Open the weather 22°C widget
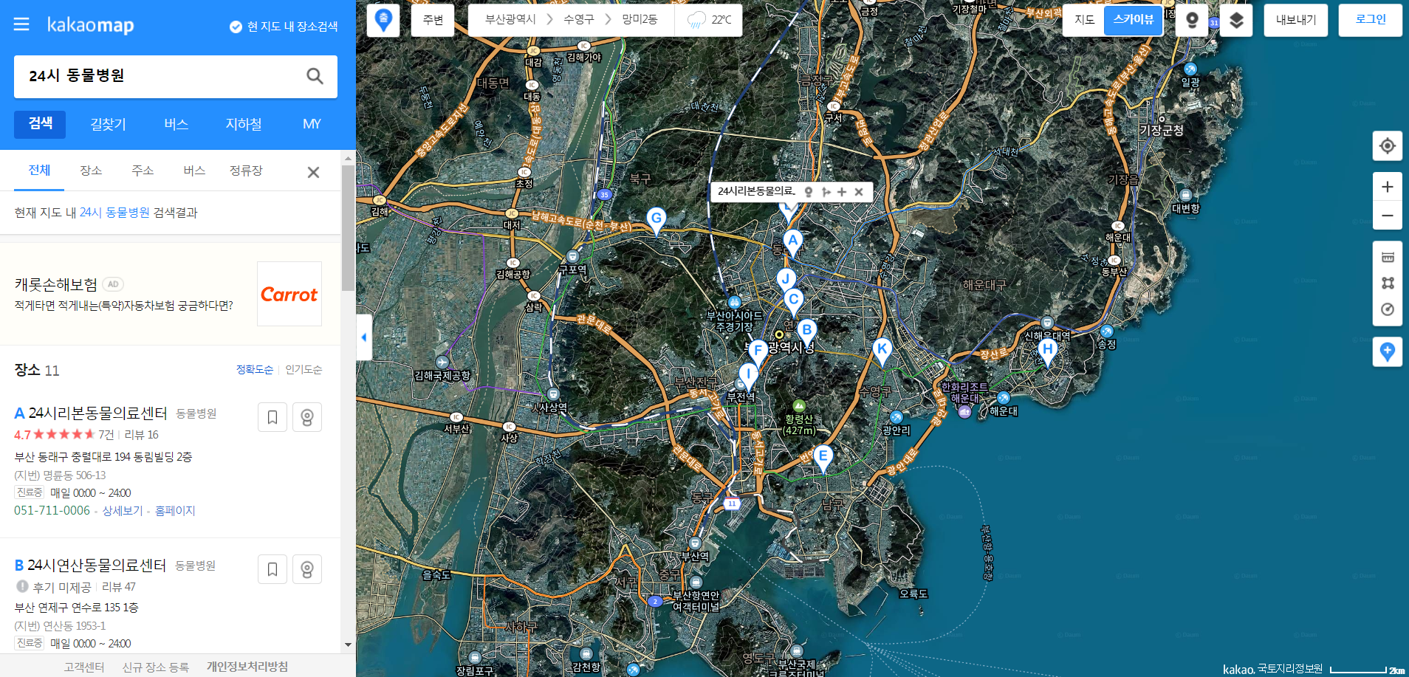The width and height of the screenshot is (1409, 677). pos(708,20)
